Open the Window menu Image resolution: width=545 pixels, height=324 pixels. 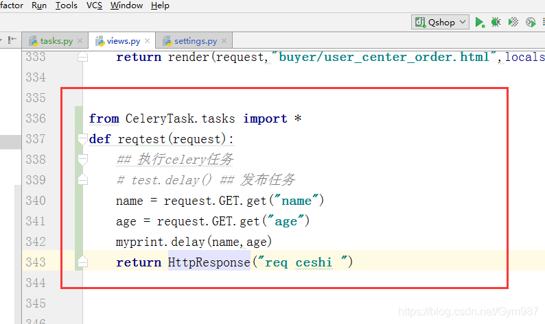pyautogui.click(x=126, y=5)
